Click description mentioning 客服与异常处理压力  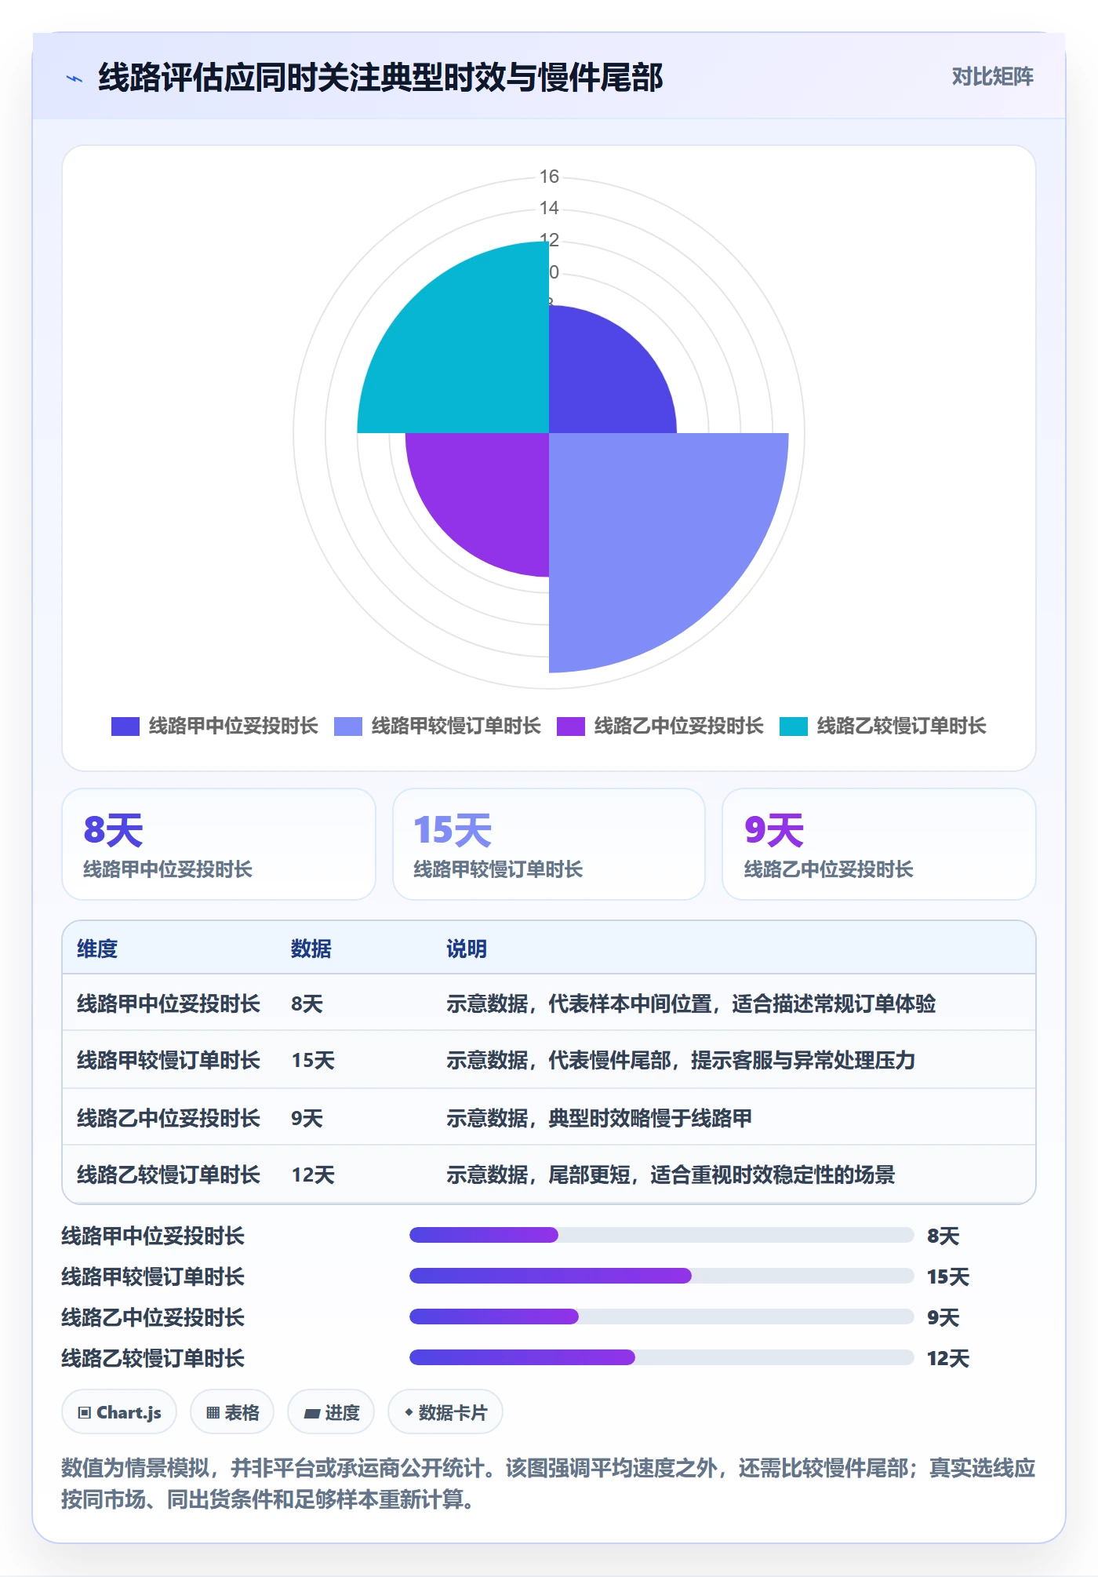pos(681,1060)
